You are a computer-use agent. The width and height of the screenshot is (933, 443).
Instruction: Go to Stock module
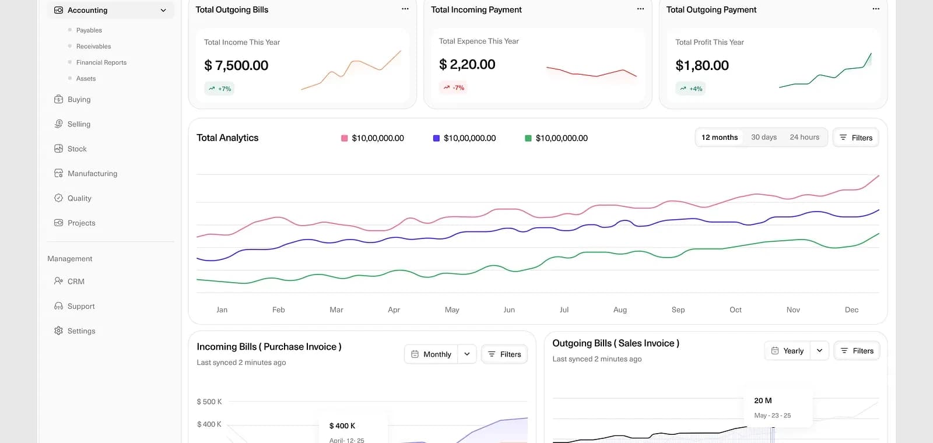point(77,149)
